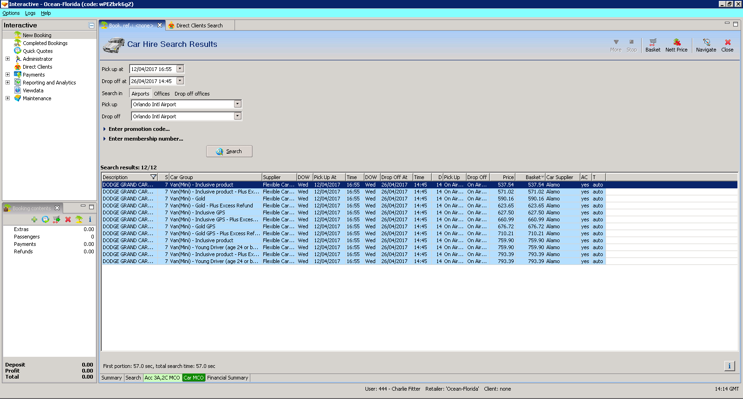Select Quick Quotes in the sidebar
This screenshot has width=743, height=399.
click(38, 51)
